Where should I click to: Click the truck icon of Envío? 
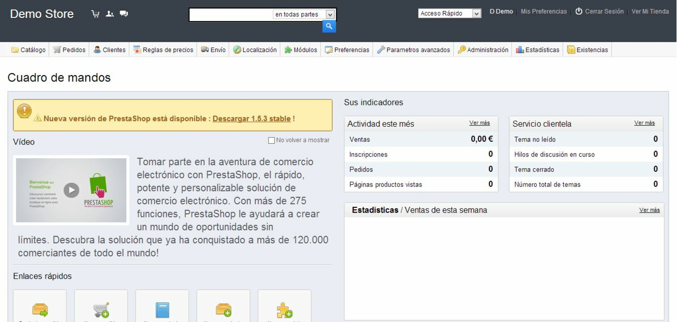point(205,50)
